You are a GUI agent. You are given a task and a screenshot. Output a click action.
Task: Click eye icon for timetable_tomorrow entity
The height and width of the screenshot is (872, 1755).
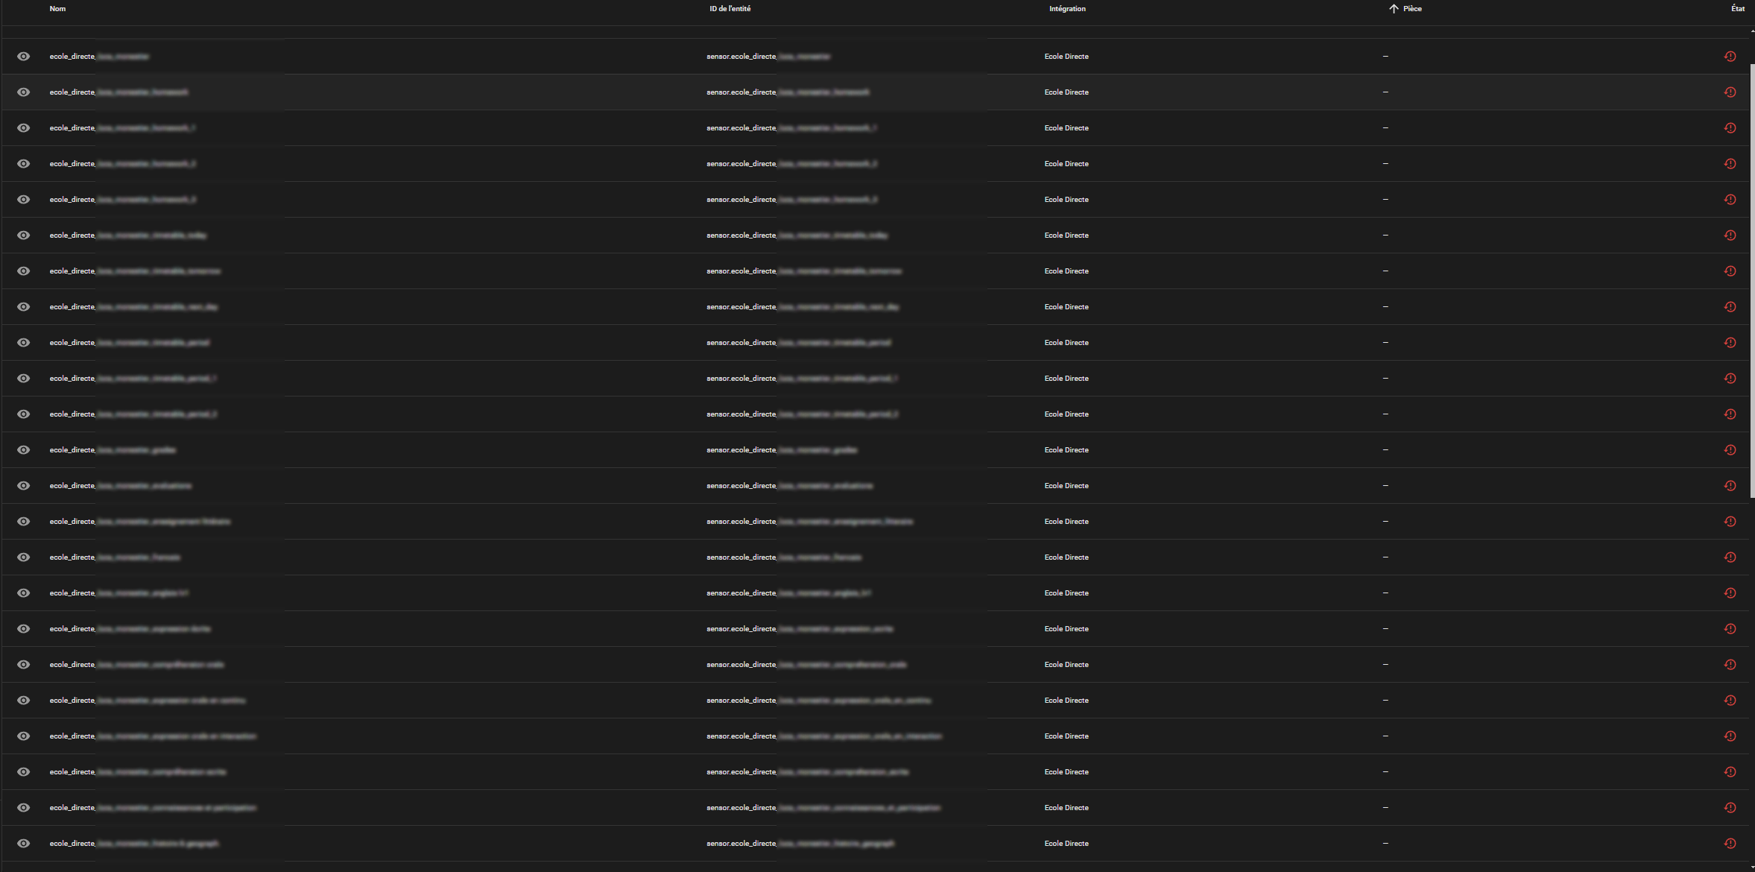(24, 271)
